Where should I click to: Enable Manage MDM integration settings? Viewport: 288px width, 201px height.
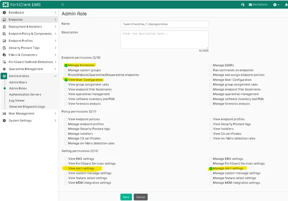point(211,183)
